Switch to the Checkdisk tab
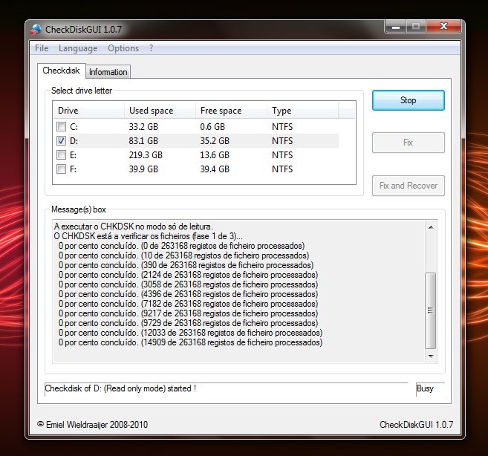 [61, 71]
